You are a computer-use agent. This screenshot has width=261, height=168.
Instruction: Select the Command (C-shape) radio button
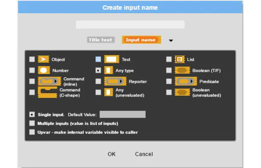point(32,92)
